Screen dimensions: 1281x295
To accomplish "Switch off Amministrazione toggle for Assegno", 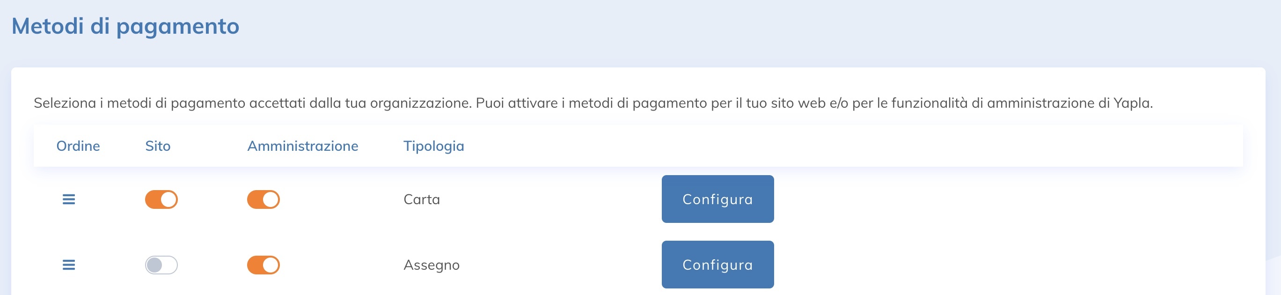I will [263, 265].
